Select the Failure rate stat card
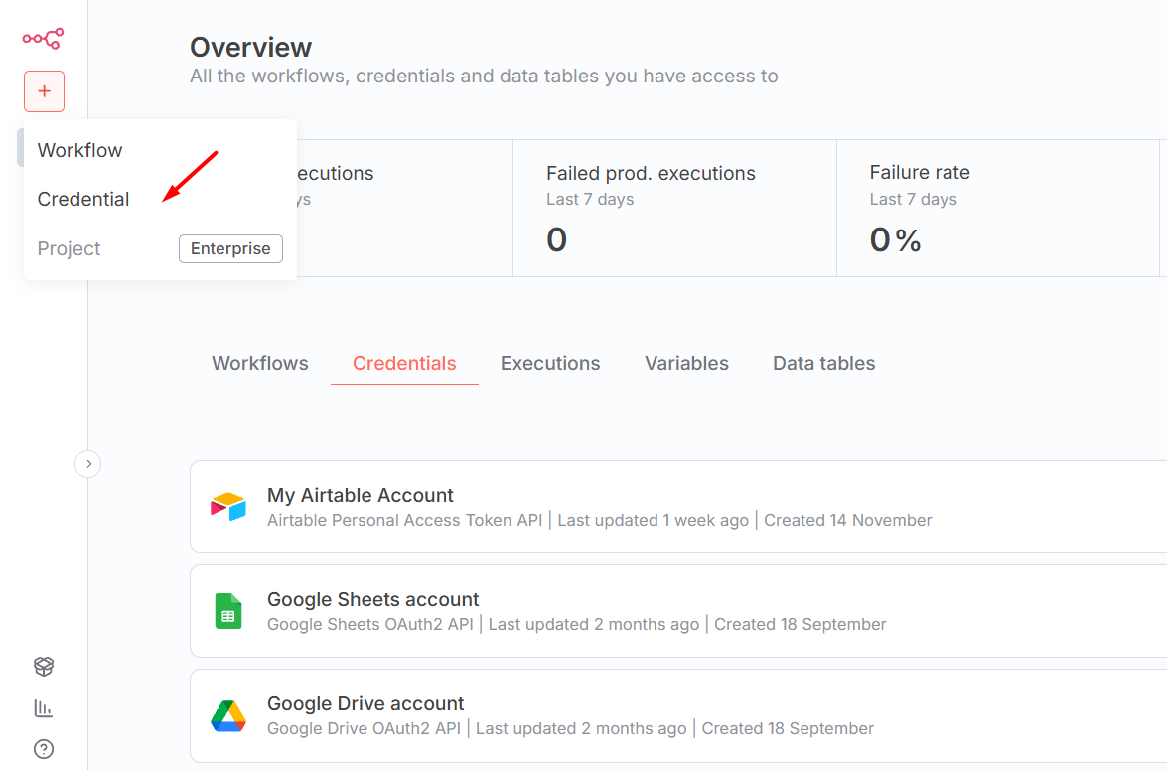The image size is (1167, 770). click(997, 208)
